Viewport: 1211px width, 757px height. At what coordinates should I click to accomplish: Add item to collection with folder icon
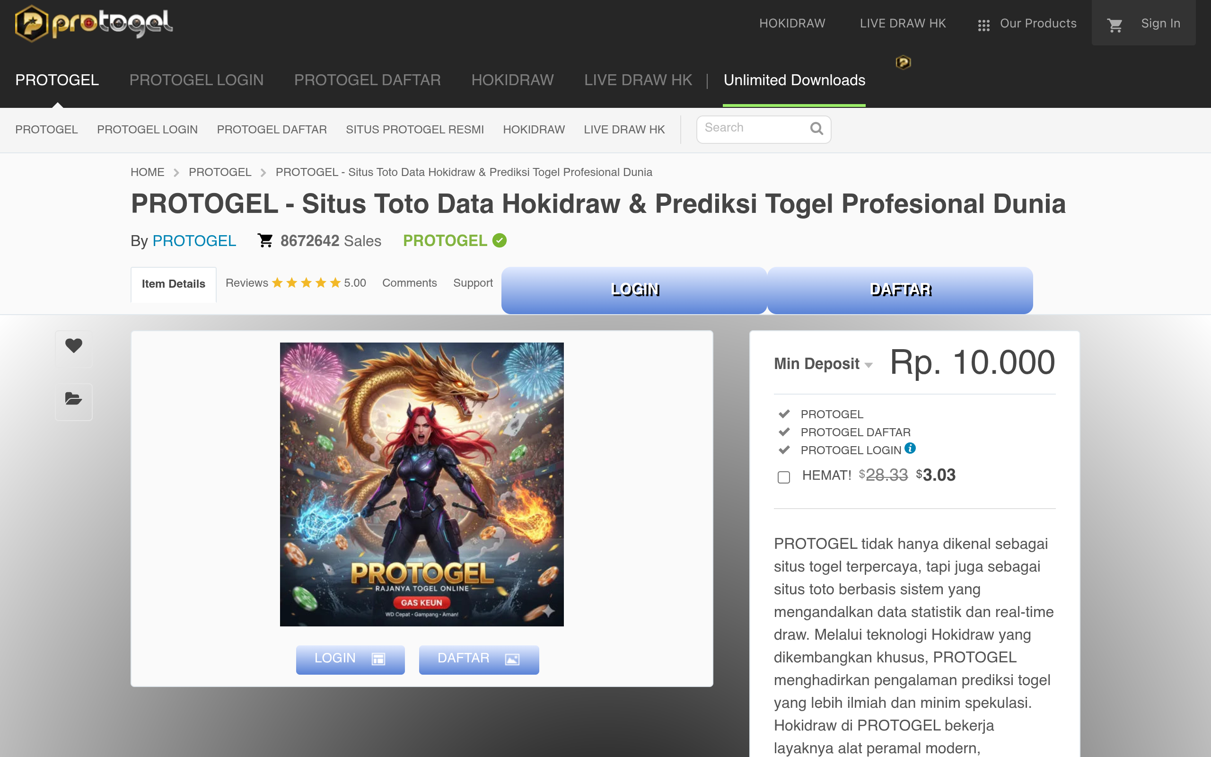[x=74, y=399]
